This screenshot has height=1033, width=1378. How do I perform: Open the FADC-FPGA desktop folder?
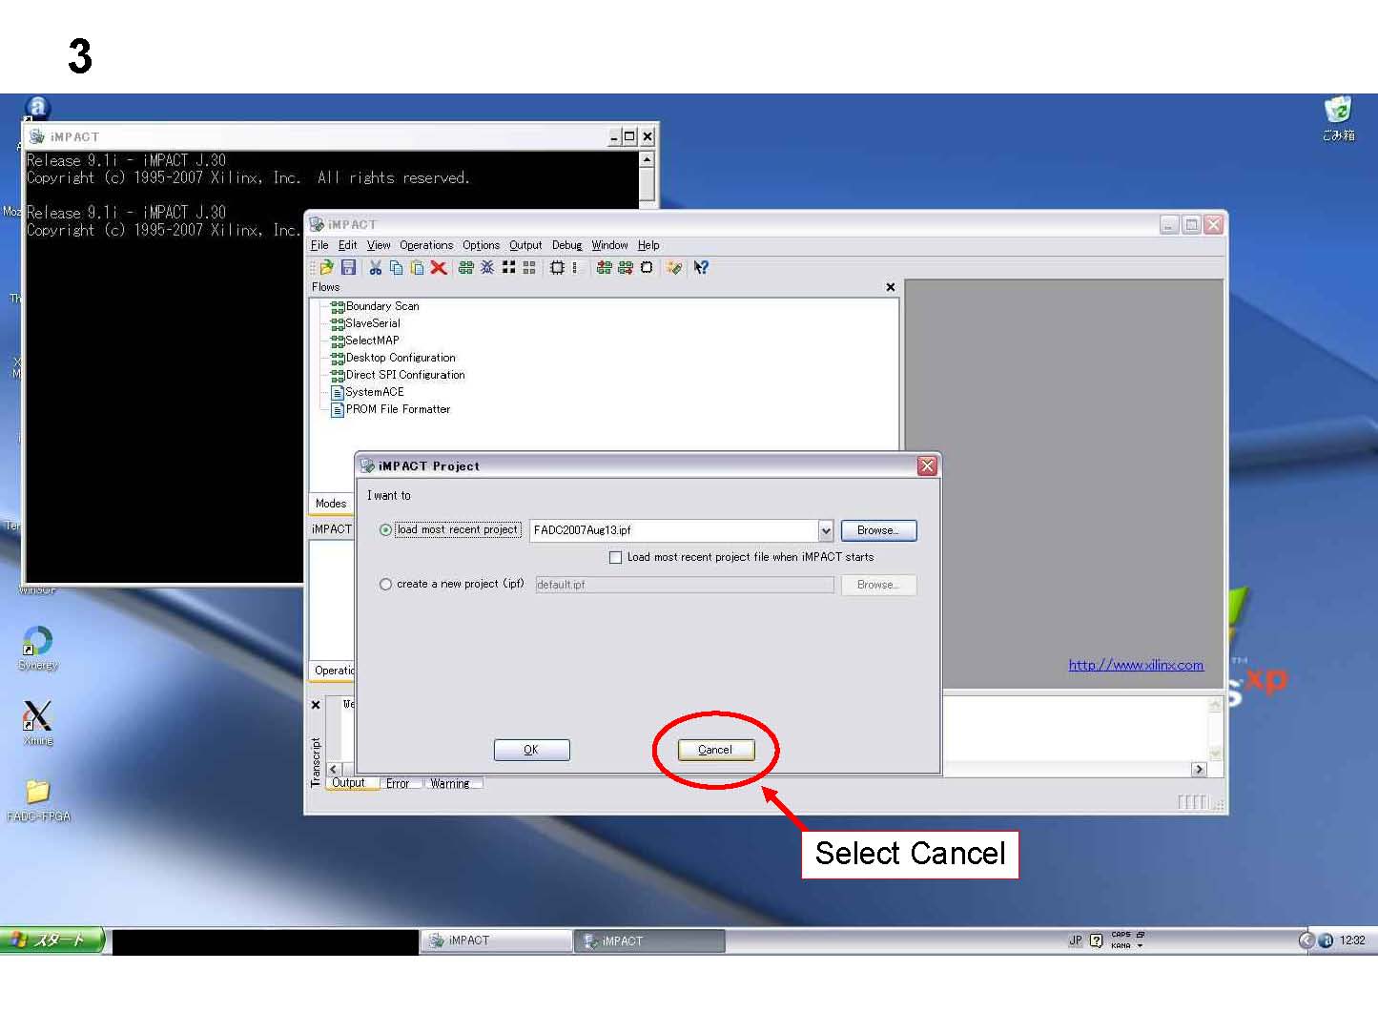(38, 801)
